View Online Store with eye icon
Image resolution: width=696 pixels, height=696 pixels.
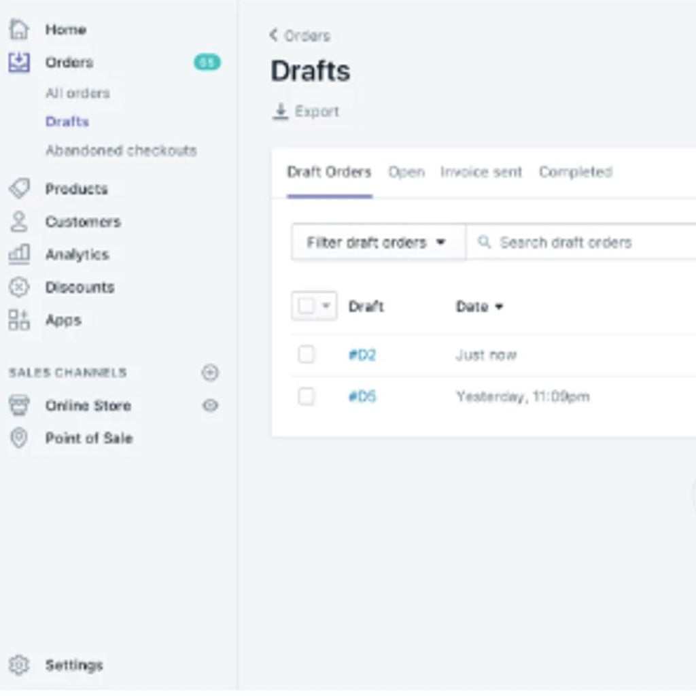pos(210,406)
